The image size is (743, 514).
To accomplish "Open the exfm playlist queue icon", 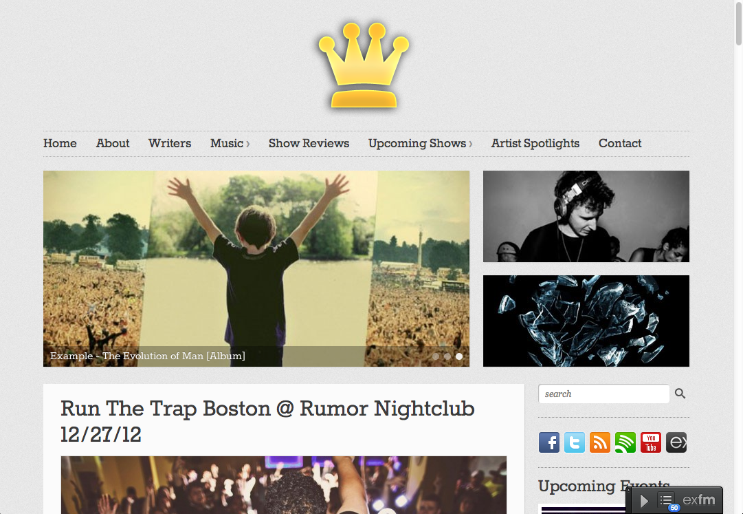I will pos(666,500).
